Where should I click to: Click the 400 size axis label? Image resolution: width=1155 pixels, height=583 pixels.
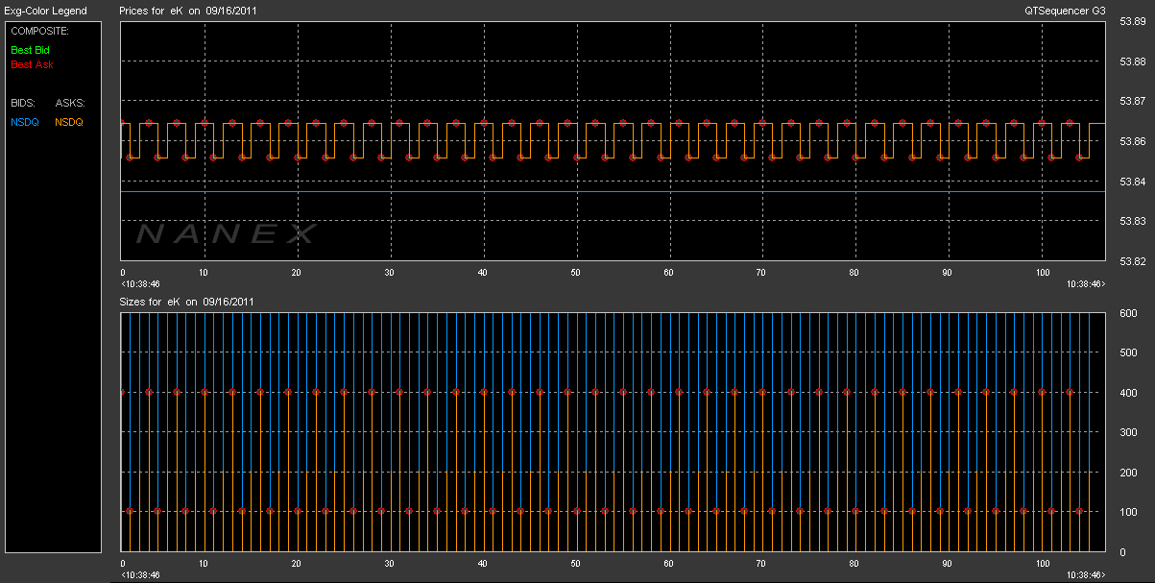[1128, 393]
